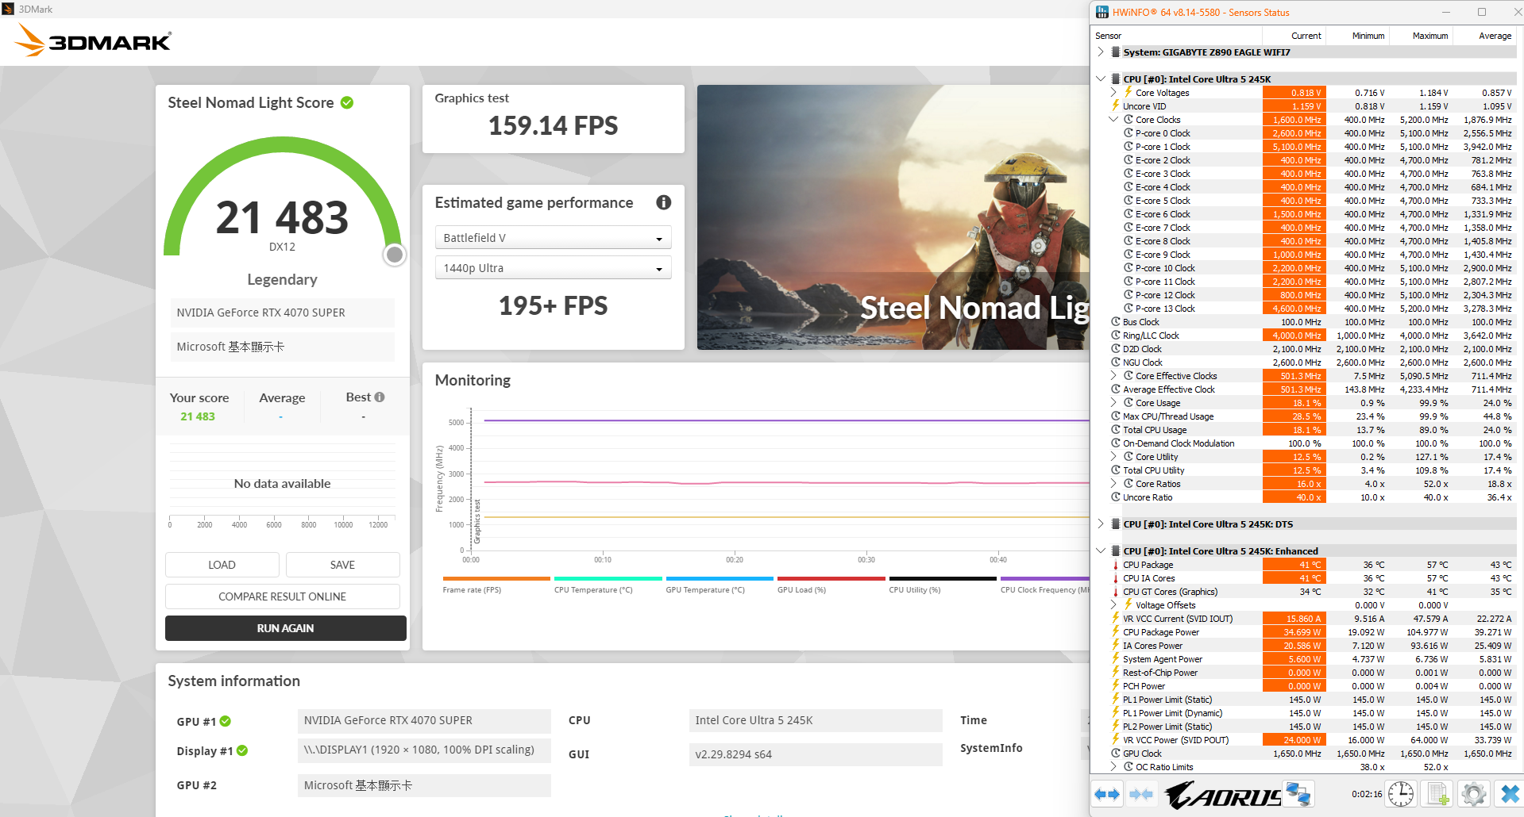Expand CPU [#0]: Intel Core Ultra 5 245K: DTS
Viewport: 1524px width, 817px height.
1101,524
